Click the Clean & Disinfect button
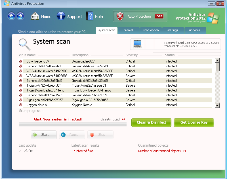227x179 pixels. click(151, 122)
